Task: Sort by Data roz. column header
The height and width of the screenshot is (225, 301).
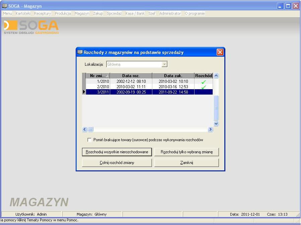Action: tap(131, 76)
